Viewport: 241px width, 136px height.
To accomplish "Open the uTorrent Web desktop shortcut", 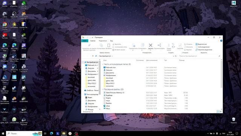I will [x=14, y=120].
